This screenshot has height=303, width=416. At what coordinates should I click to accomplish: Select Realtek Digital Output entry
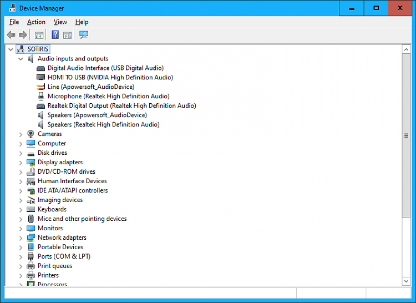pyautogui.click(x=122, y=105)
